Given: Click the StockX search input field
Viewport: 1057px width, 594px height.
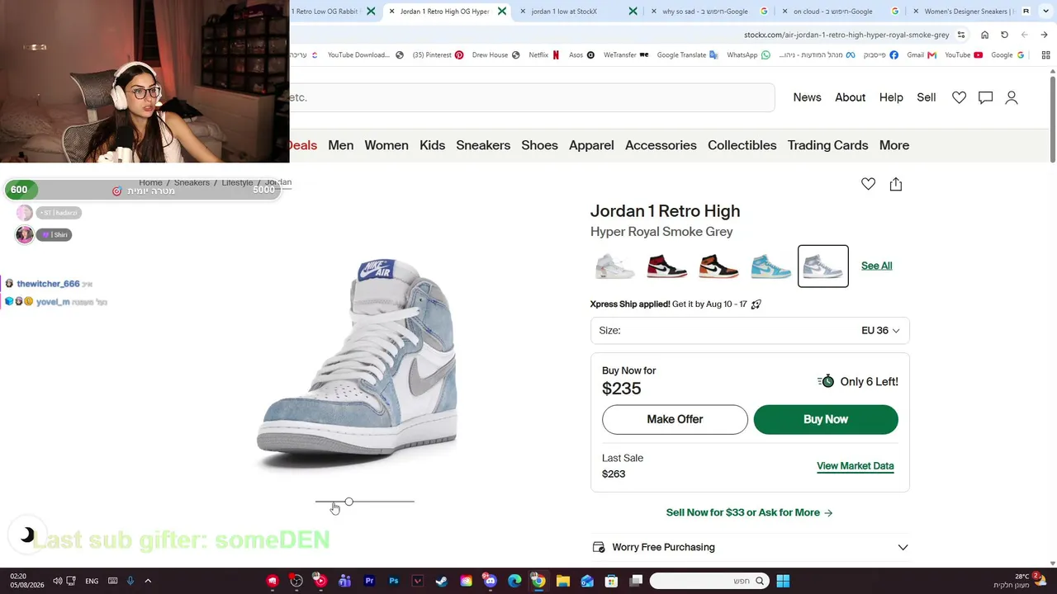Looking at the screenshot, I should pos(532,97).
